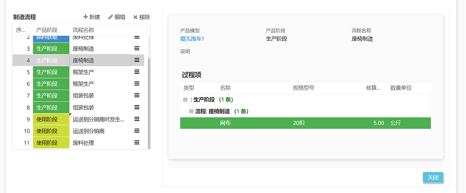The width and height of the screenshot is (466, 193).
Task: Click the X icon for 移除
Action: coord(135,17)
